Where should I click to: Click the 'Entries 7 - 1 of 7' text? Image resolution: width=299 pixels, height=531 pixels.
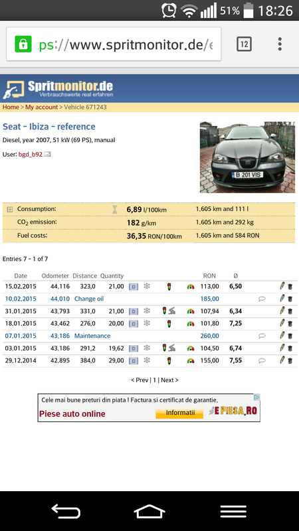tap(25, 259)
